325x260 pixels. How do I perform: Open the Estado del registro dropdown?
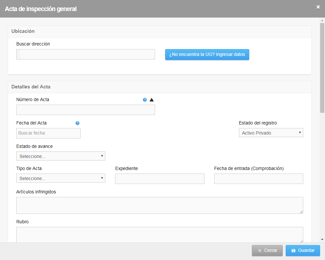coord(271,133)
